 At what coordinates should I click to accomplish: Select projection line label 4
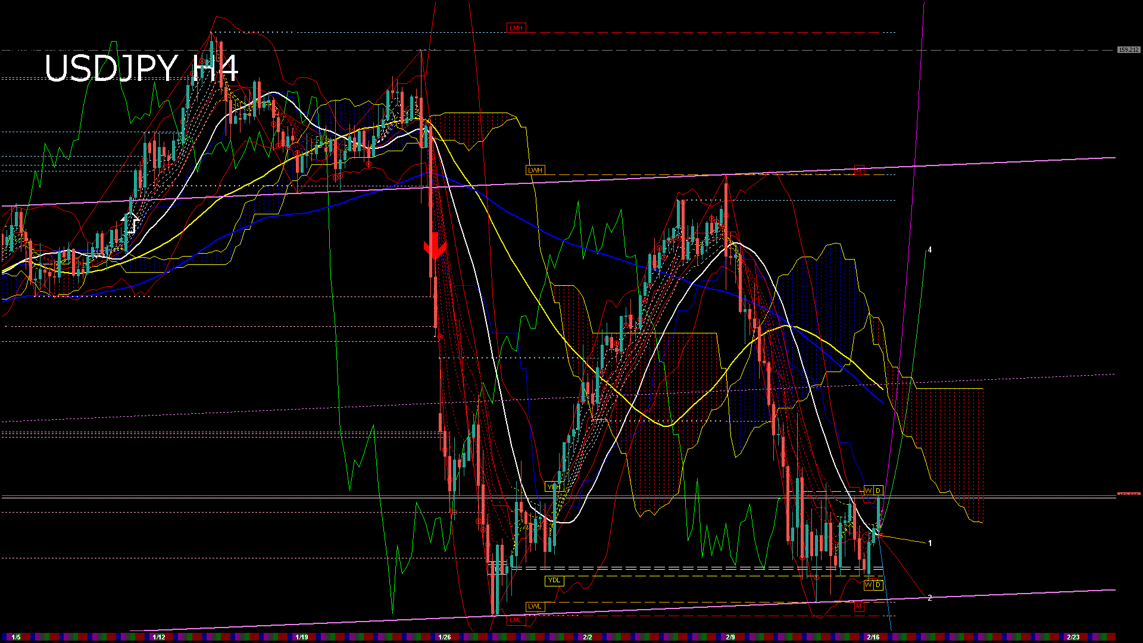tap(930, 250)
